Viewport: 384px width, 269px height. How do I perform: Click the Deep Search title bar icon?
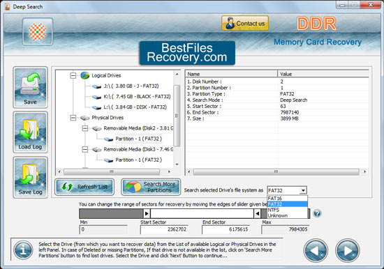[8, 7]
